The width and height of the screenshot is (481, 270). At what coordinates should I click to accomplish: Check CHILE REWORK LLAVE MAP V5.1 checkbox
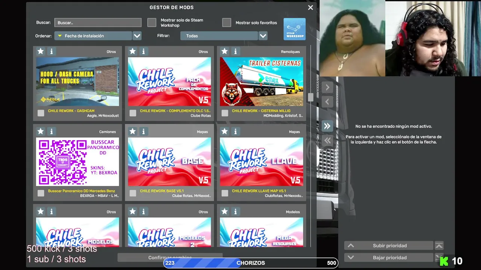point(225,193)
